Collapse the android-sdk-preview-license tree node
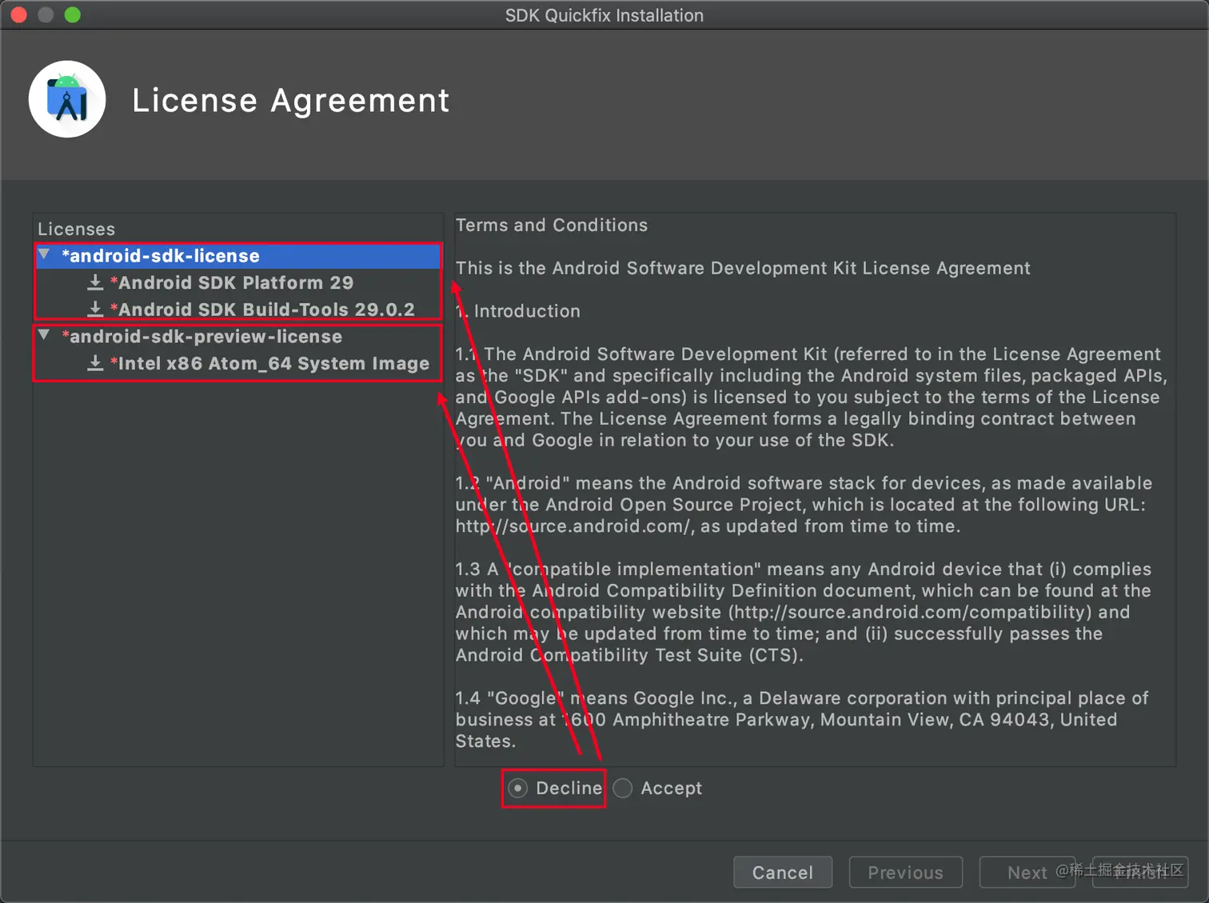1209x903 pixels. pos(45,336)
